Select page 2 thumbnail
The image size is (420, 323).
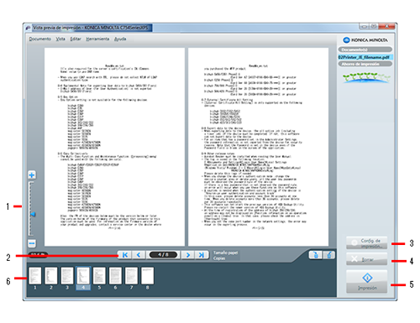point(51,276)
